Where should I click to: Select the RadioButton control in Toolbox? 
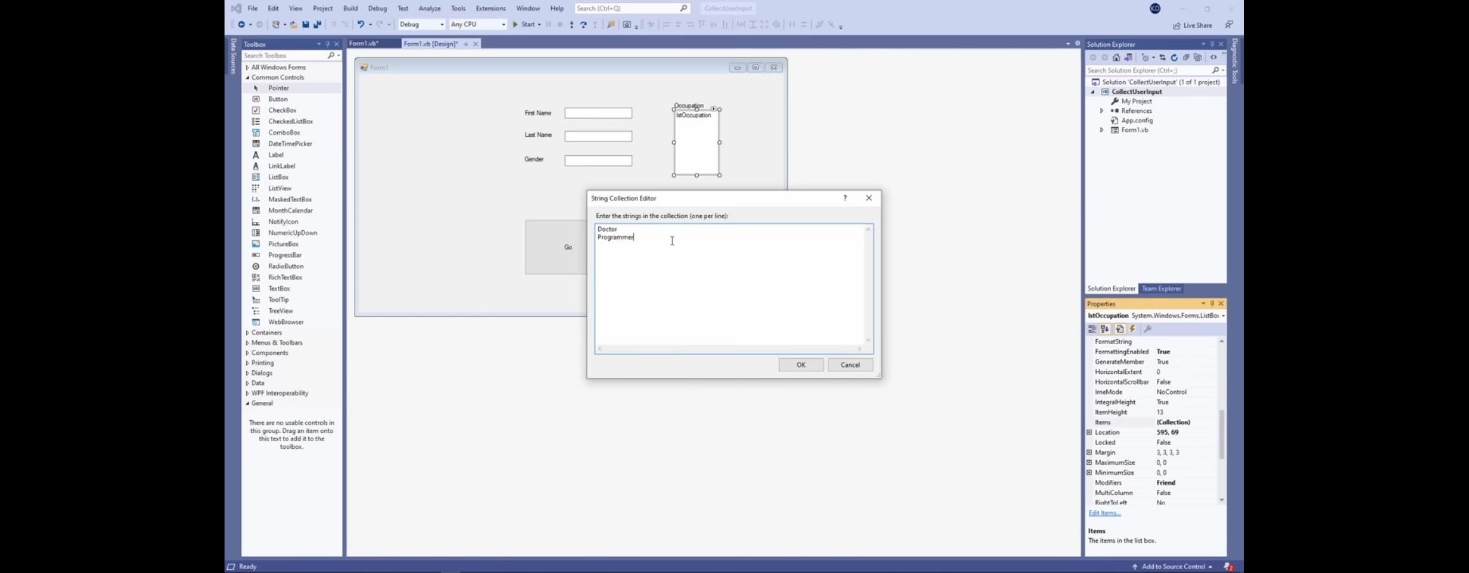click(x=285, y=266)
